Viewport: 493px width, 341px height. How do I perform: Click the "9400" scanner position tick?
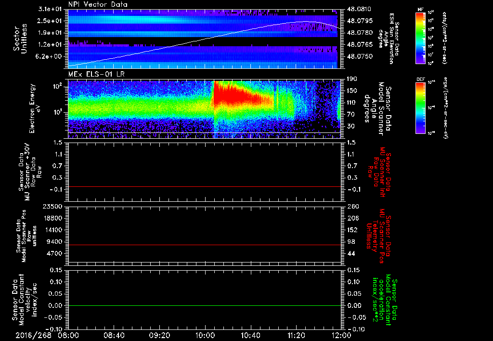tap(55, 242)
